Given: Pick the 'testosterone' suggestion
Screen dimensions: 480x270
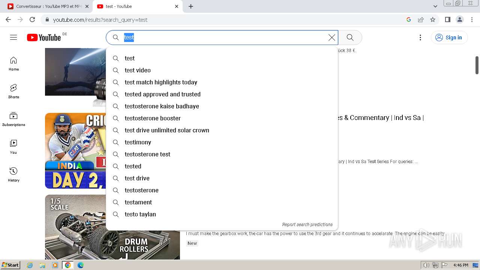Looking at the screenshot, I should click(x=222, y=190).
